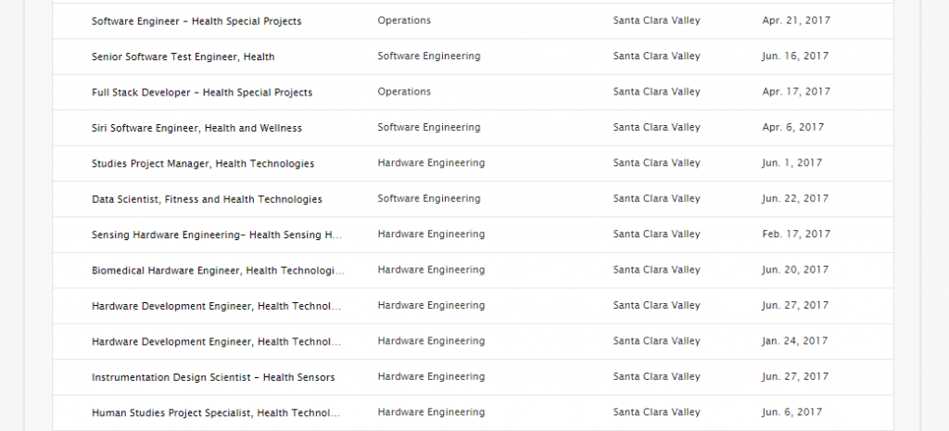The width and height of the screenshot is (949, 431).
Task: Click the Jun. 16, 2017 date cell
Action: (795, 57)
